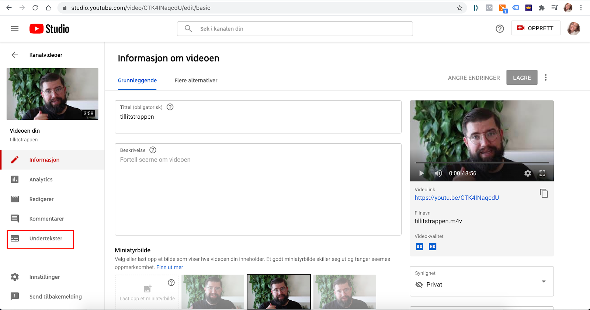Open the Informasjon pencil section
590x310 pixels.
[x=53, y=160]
